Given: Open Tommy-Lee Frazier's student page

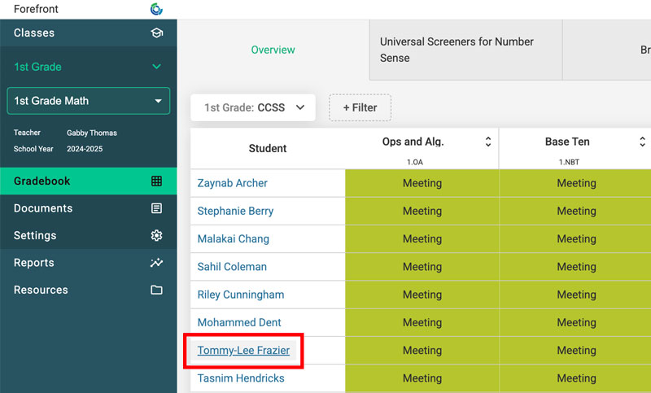Looking at the screenshot, I should pyautogui.click(x=243, y=351).
